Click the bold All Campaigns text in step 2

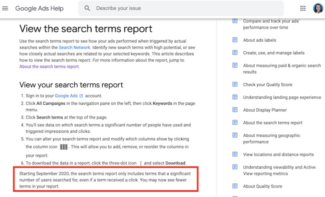pyautogui.click(x=51, y=104)
